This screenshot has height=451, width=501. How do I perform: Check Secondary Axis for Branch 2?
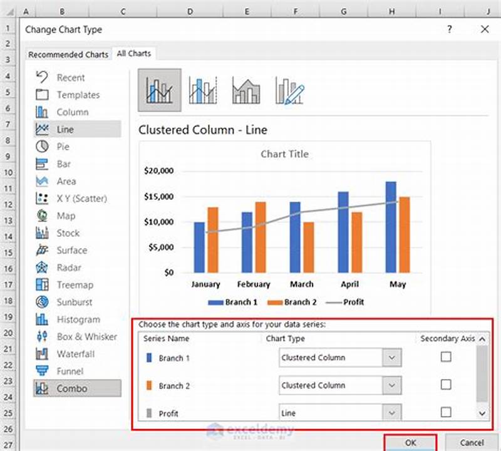coord(447,385)
